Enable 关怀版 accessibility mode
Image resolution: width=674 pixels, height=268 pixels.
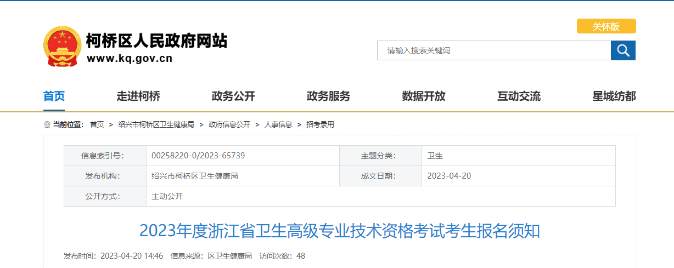(606, 26)
